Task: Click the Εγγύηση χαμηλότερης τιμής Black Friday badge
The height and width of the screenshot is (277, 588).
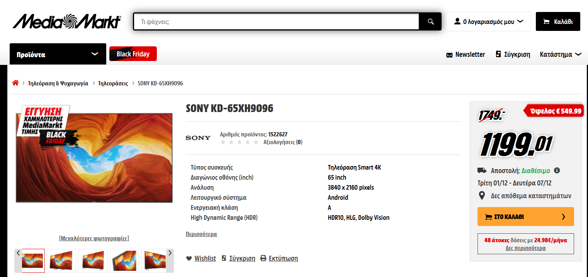Action: coord(48,127)
